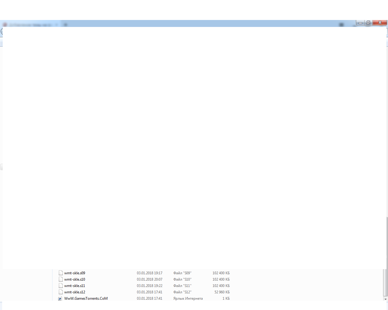Select the file name wmt-skle.s09

tap(75, 273)
